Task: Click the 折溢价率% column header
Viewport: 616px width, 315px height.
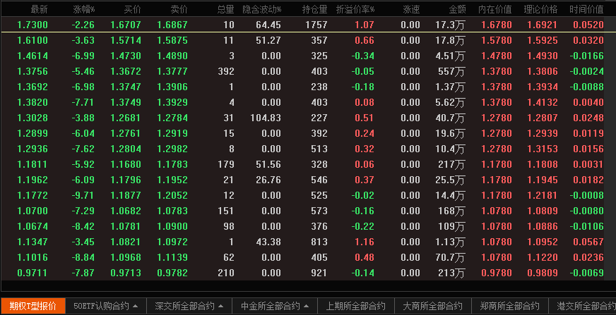Action: point(355,9)
